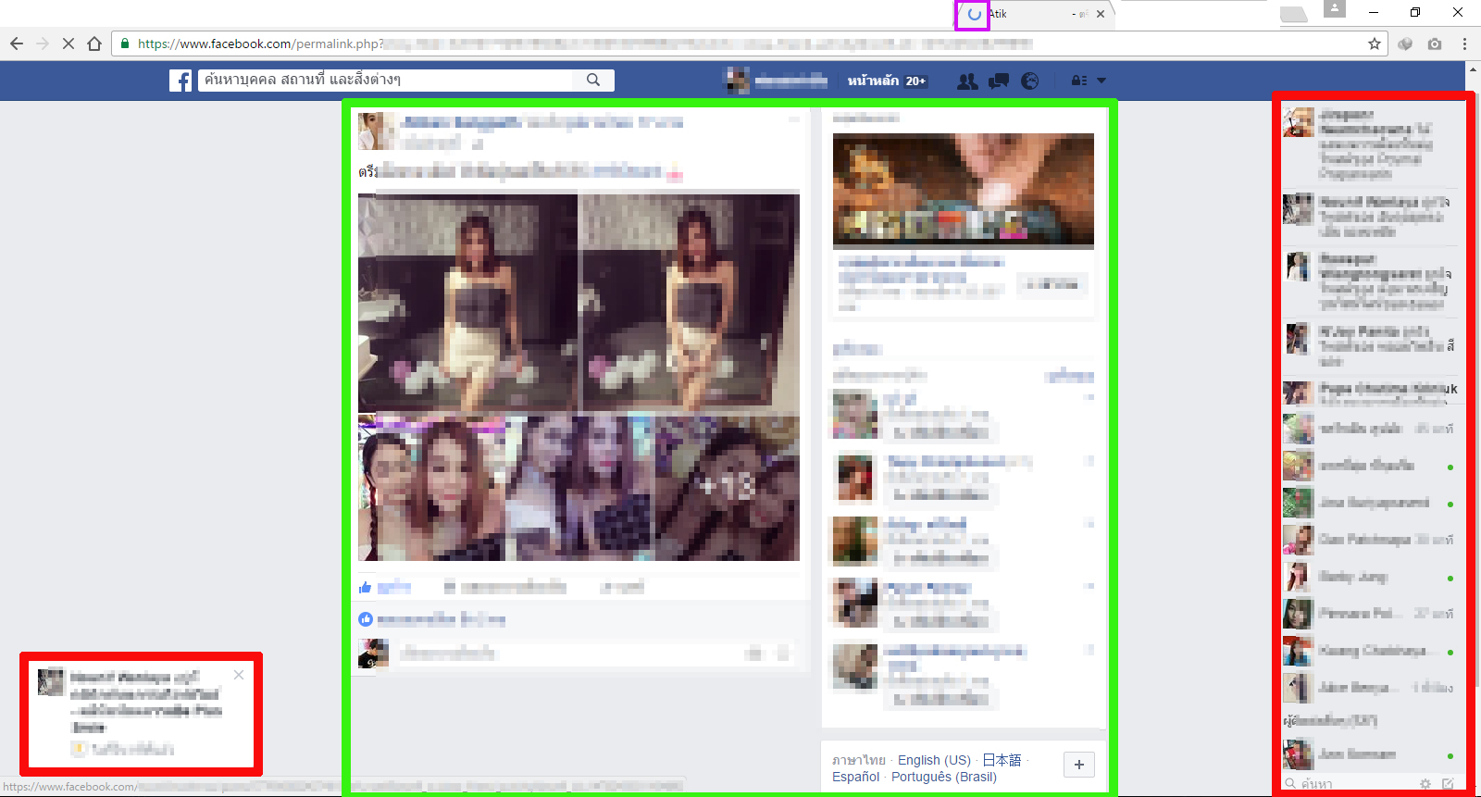Viewport: 1481px width, 797px height.
Task: Open privacy shortcuts lock icon
Action: 1079,81
